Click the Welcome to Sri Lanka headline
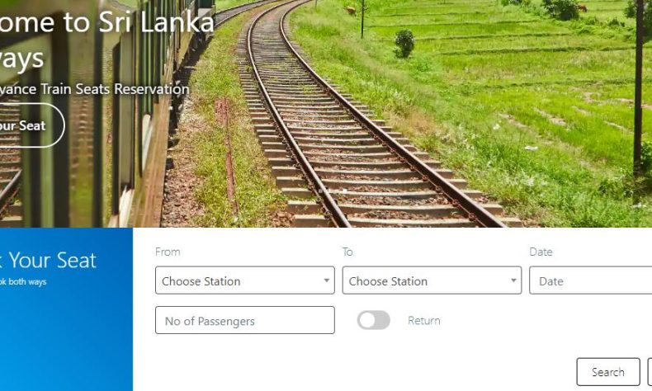 coord(106,22)
